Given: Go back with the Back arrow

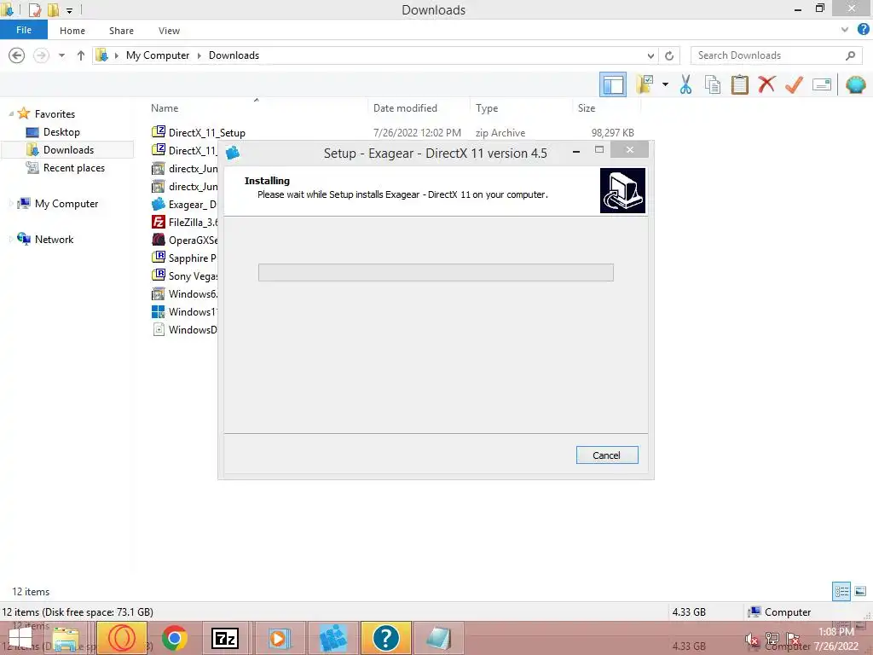Looking at the screenshot, I should pyautogui.click(x=17, y=55).
